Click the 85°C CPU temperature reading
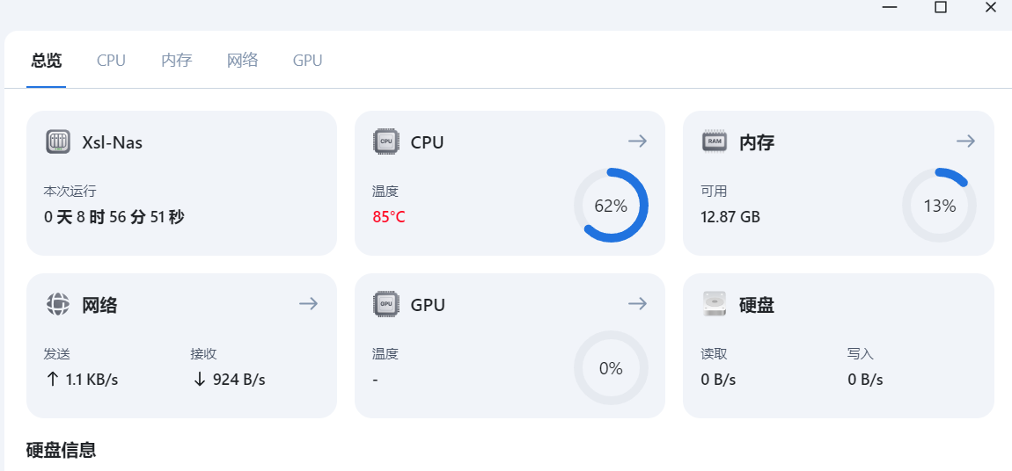1012x471 pixels. pos(389,216)
